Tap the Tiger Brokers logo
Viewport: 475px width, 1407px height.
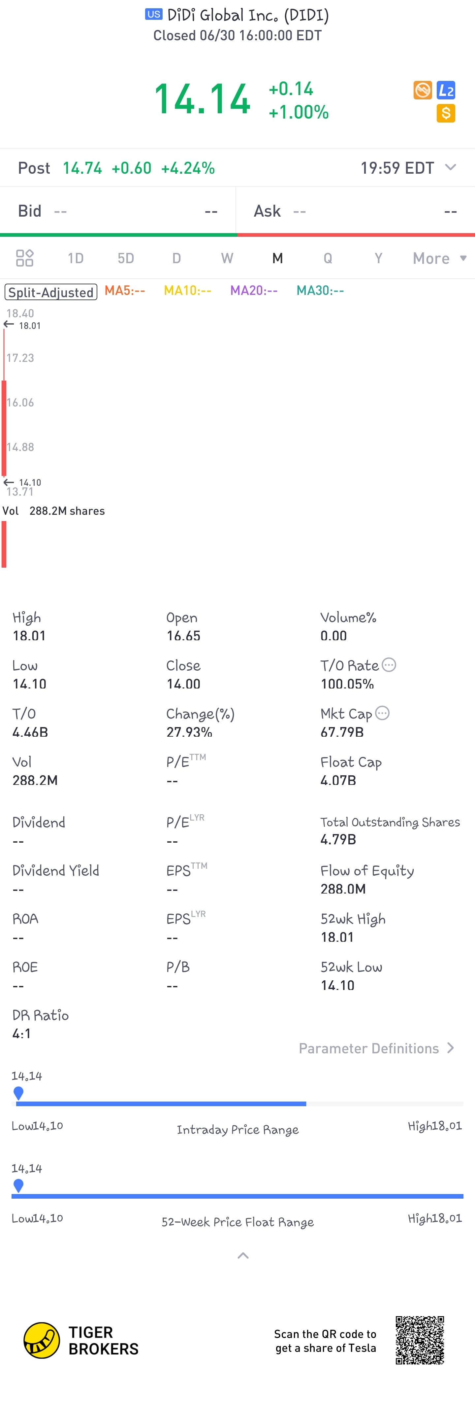click(81, 1340)
